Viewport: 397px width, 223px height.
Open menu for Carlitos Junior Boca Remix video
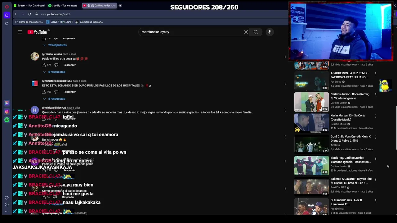(x=376, y=95)
